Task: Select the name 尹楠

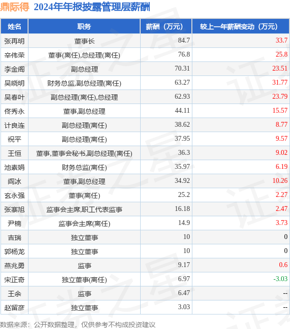Action: coord(14,224)
